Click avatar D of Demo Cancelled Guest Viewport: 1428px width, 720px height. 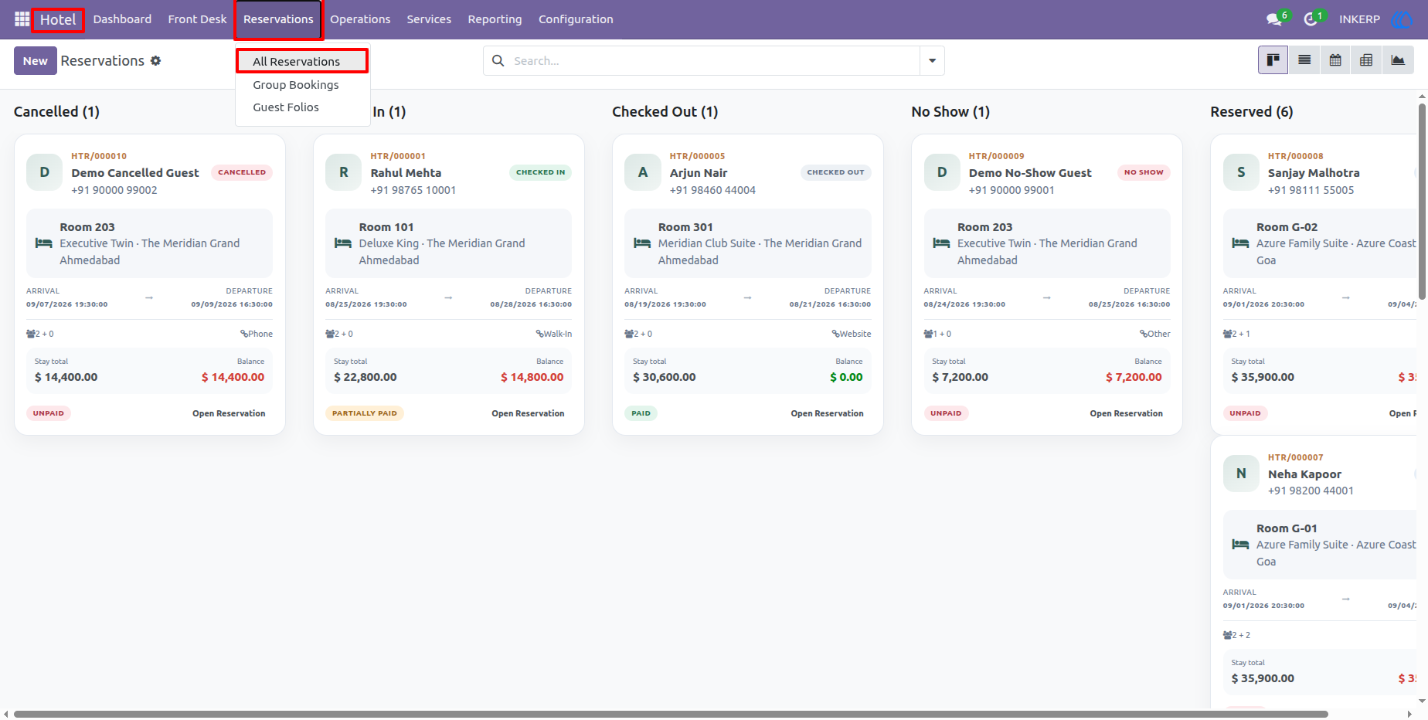point(45,172)
